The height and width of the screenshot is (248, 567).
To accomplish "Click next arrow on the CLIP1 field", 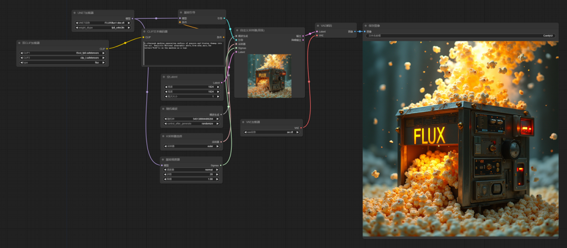I will click(103, 53).
